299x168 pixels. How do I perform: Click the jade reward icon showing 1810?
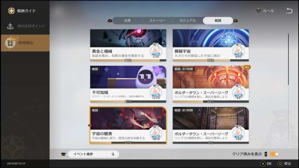[x=156, y=134]
